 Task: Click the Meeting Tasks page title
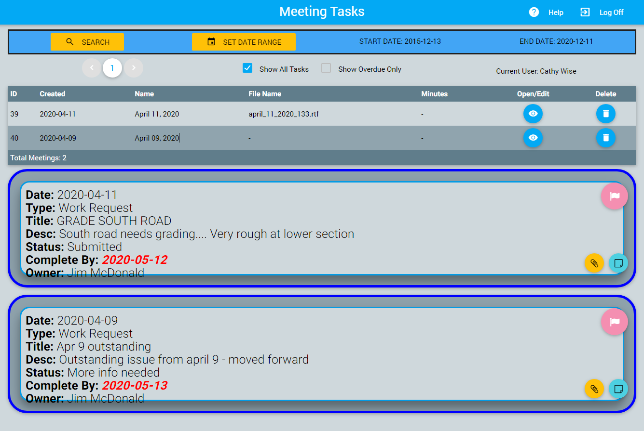point(322,12)
